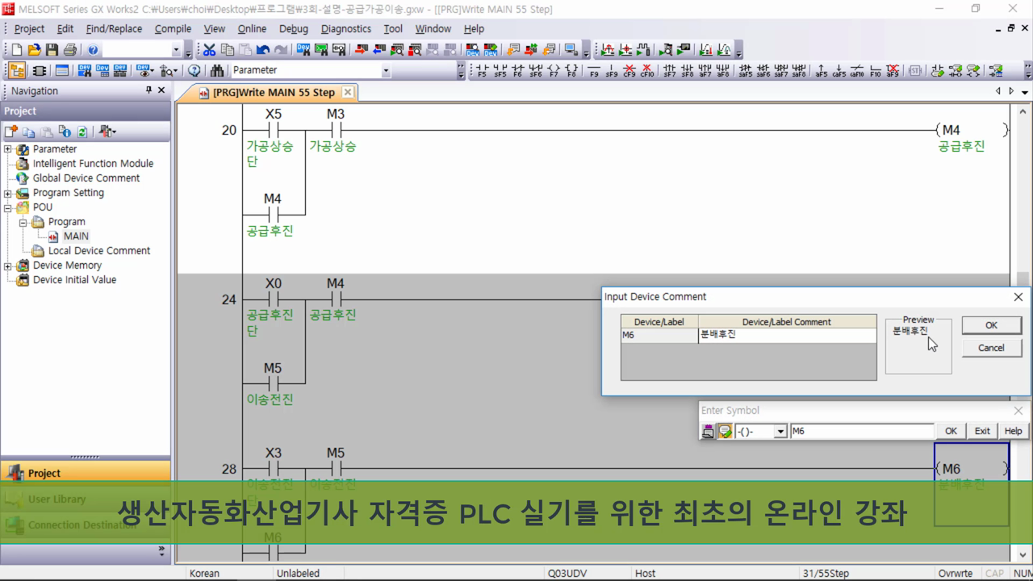Screen dimensions: 1033x581
Task: Click the Copy icon in main toolbar
Action: [x=228, y=50]
